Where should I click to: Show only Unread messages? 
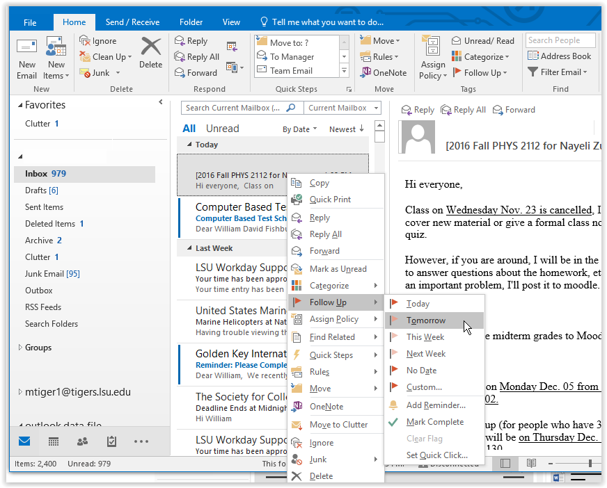(x=223, y=129)
